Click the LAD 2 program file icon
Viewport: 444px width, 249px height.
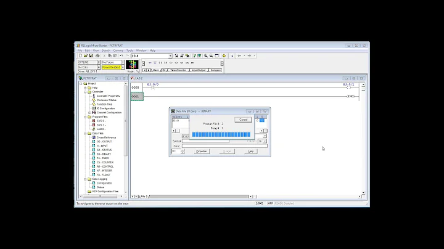94,129
